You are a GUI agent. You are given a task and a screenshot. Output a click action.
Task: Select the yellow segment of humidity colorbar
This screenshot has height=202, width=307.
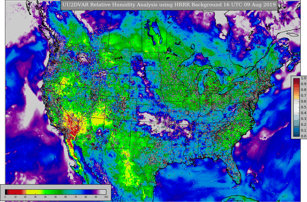pyautogui.click(x=32, y=192)
